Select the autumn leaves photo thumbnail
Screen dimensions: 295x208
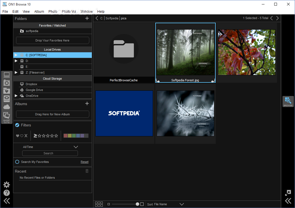coord(247,52)
